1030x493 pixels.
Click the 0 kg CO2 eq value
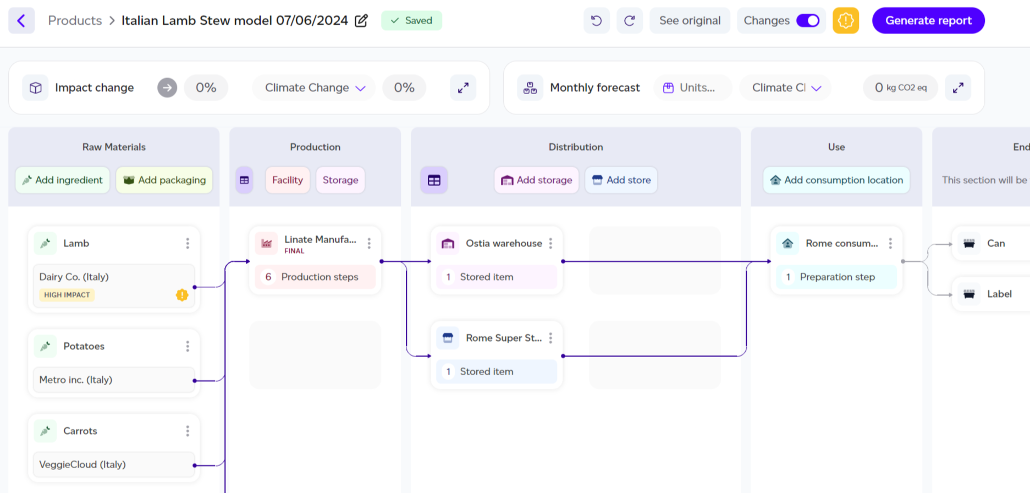click(901, 87)
